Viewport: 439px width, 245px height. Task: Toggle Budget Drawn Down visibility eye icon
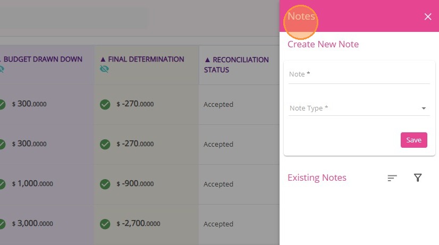click(2, 69)
